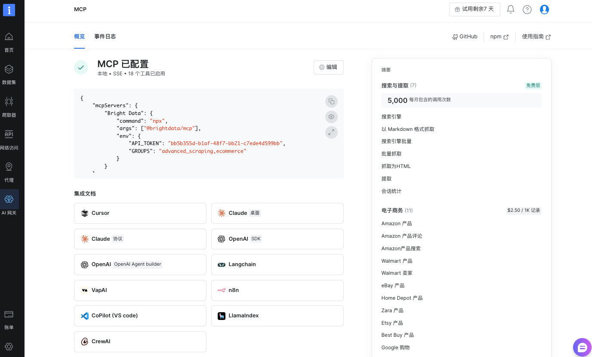Screen dimensions: 592x357
Task: Click the Zara 产品 entry
Action: pos(392,310)
